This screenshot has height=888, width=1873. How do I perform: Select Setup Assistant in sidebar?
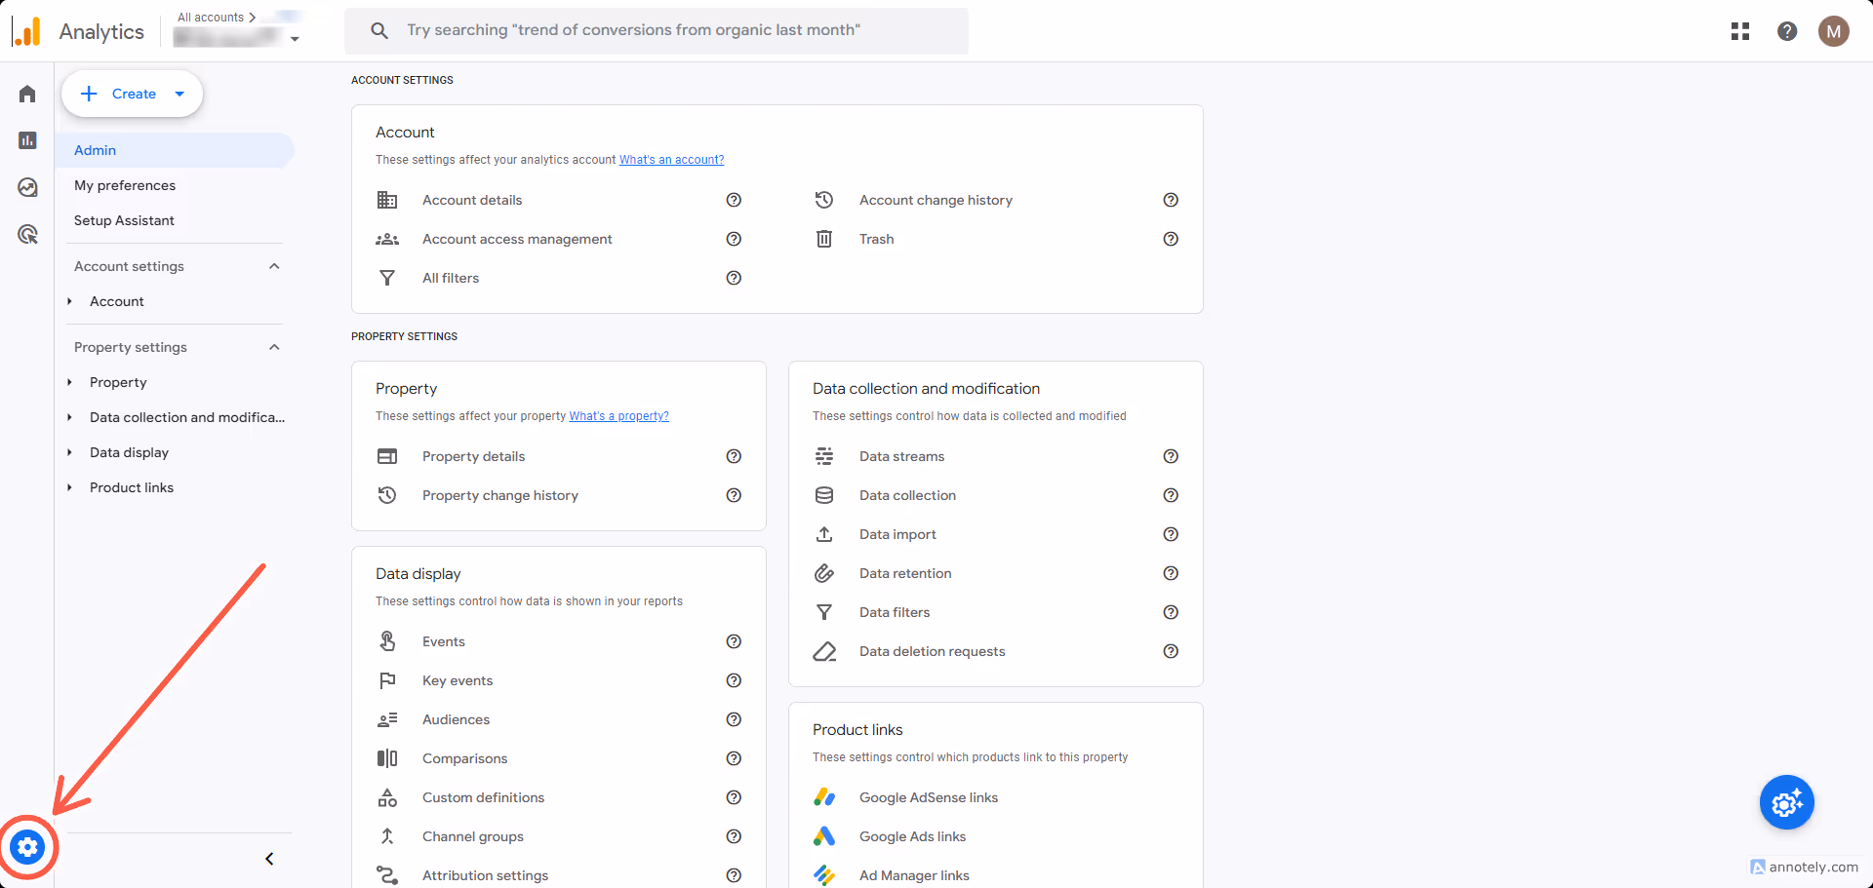[125, 220]
